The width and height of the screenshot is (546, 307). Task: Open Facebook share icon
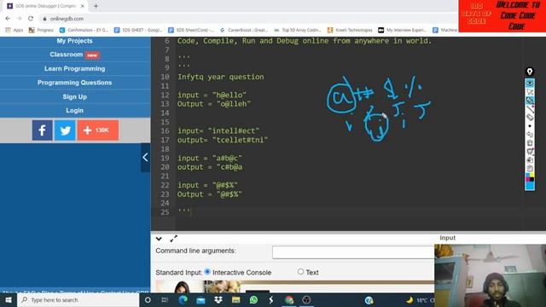point(42,130)
